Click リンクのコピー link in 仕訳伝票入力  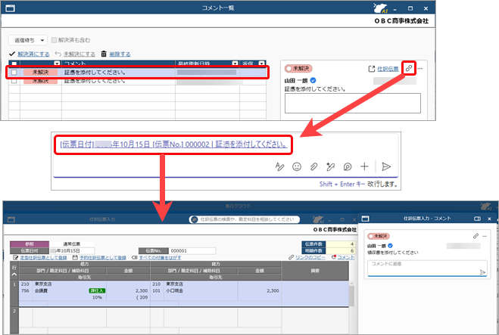(310, 257)
